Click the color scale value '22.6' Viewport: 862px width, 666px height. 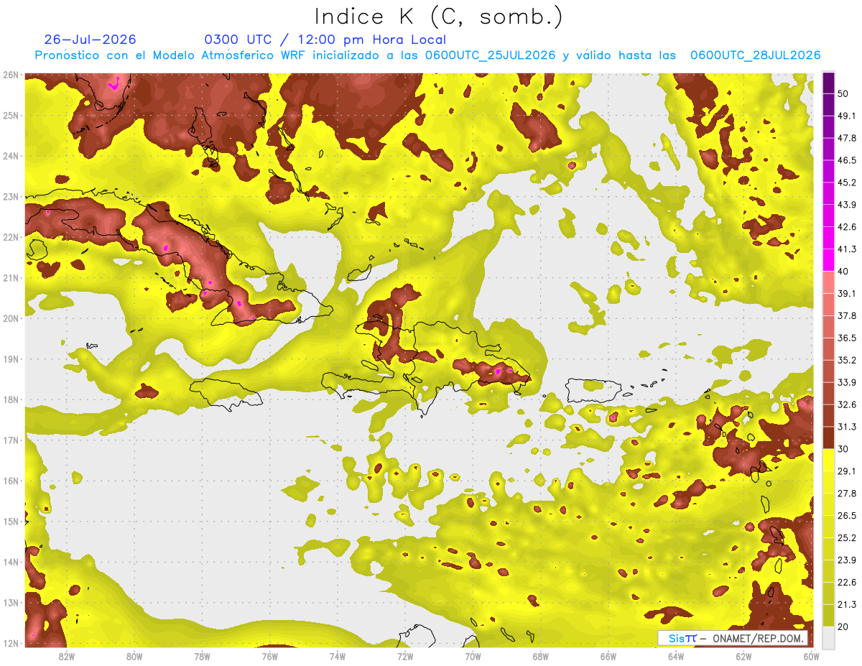point(846,583)
